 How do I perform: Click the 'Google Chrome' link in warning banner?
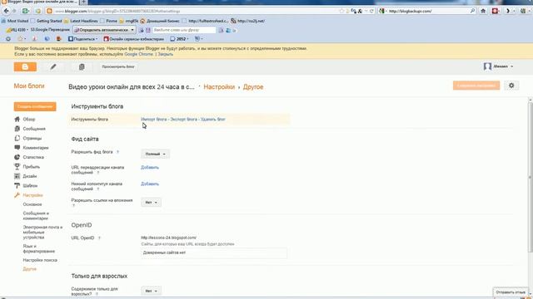[x=139, y=54]
